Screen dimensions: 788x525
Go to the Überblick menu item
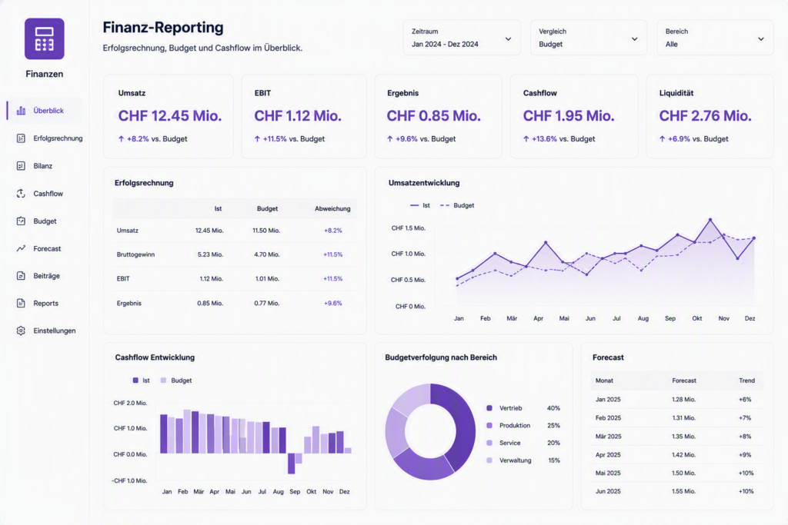tap(45, 111)
